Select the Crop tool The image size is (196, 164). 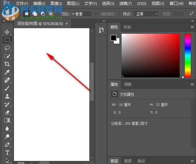7,64
